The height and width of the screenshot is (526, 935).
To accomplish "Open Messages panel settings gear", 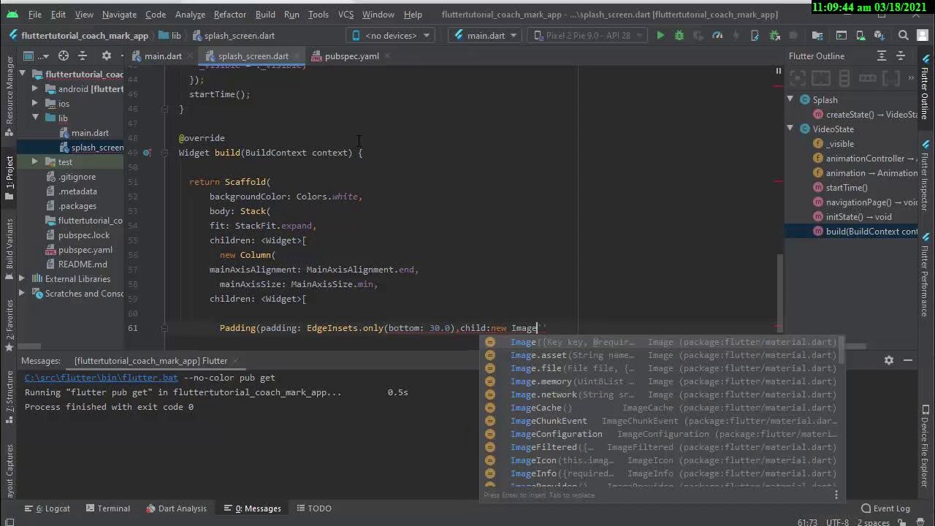I will pyautogui.click(x=889, y=360).
